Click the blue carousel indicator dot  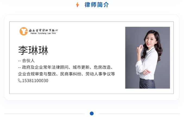[x=92, y=113]
